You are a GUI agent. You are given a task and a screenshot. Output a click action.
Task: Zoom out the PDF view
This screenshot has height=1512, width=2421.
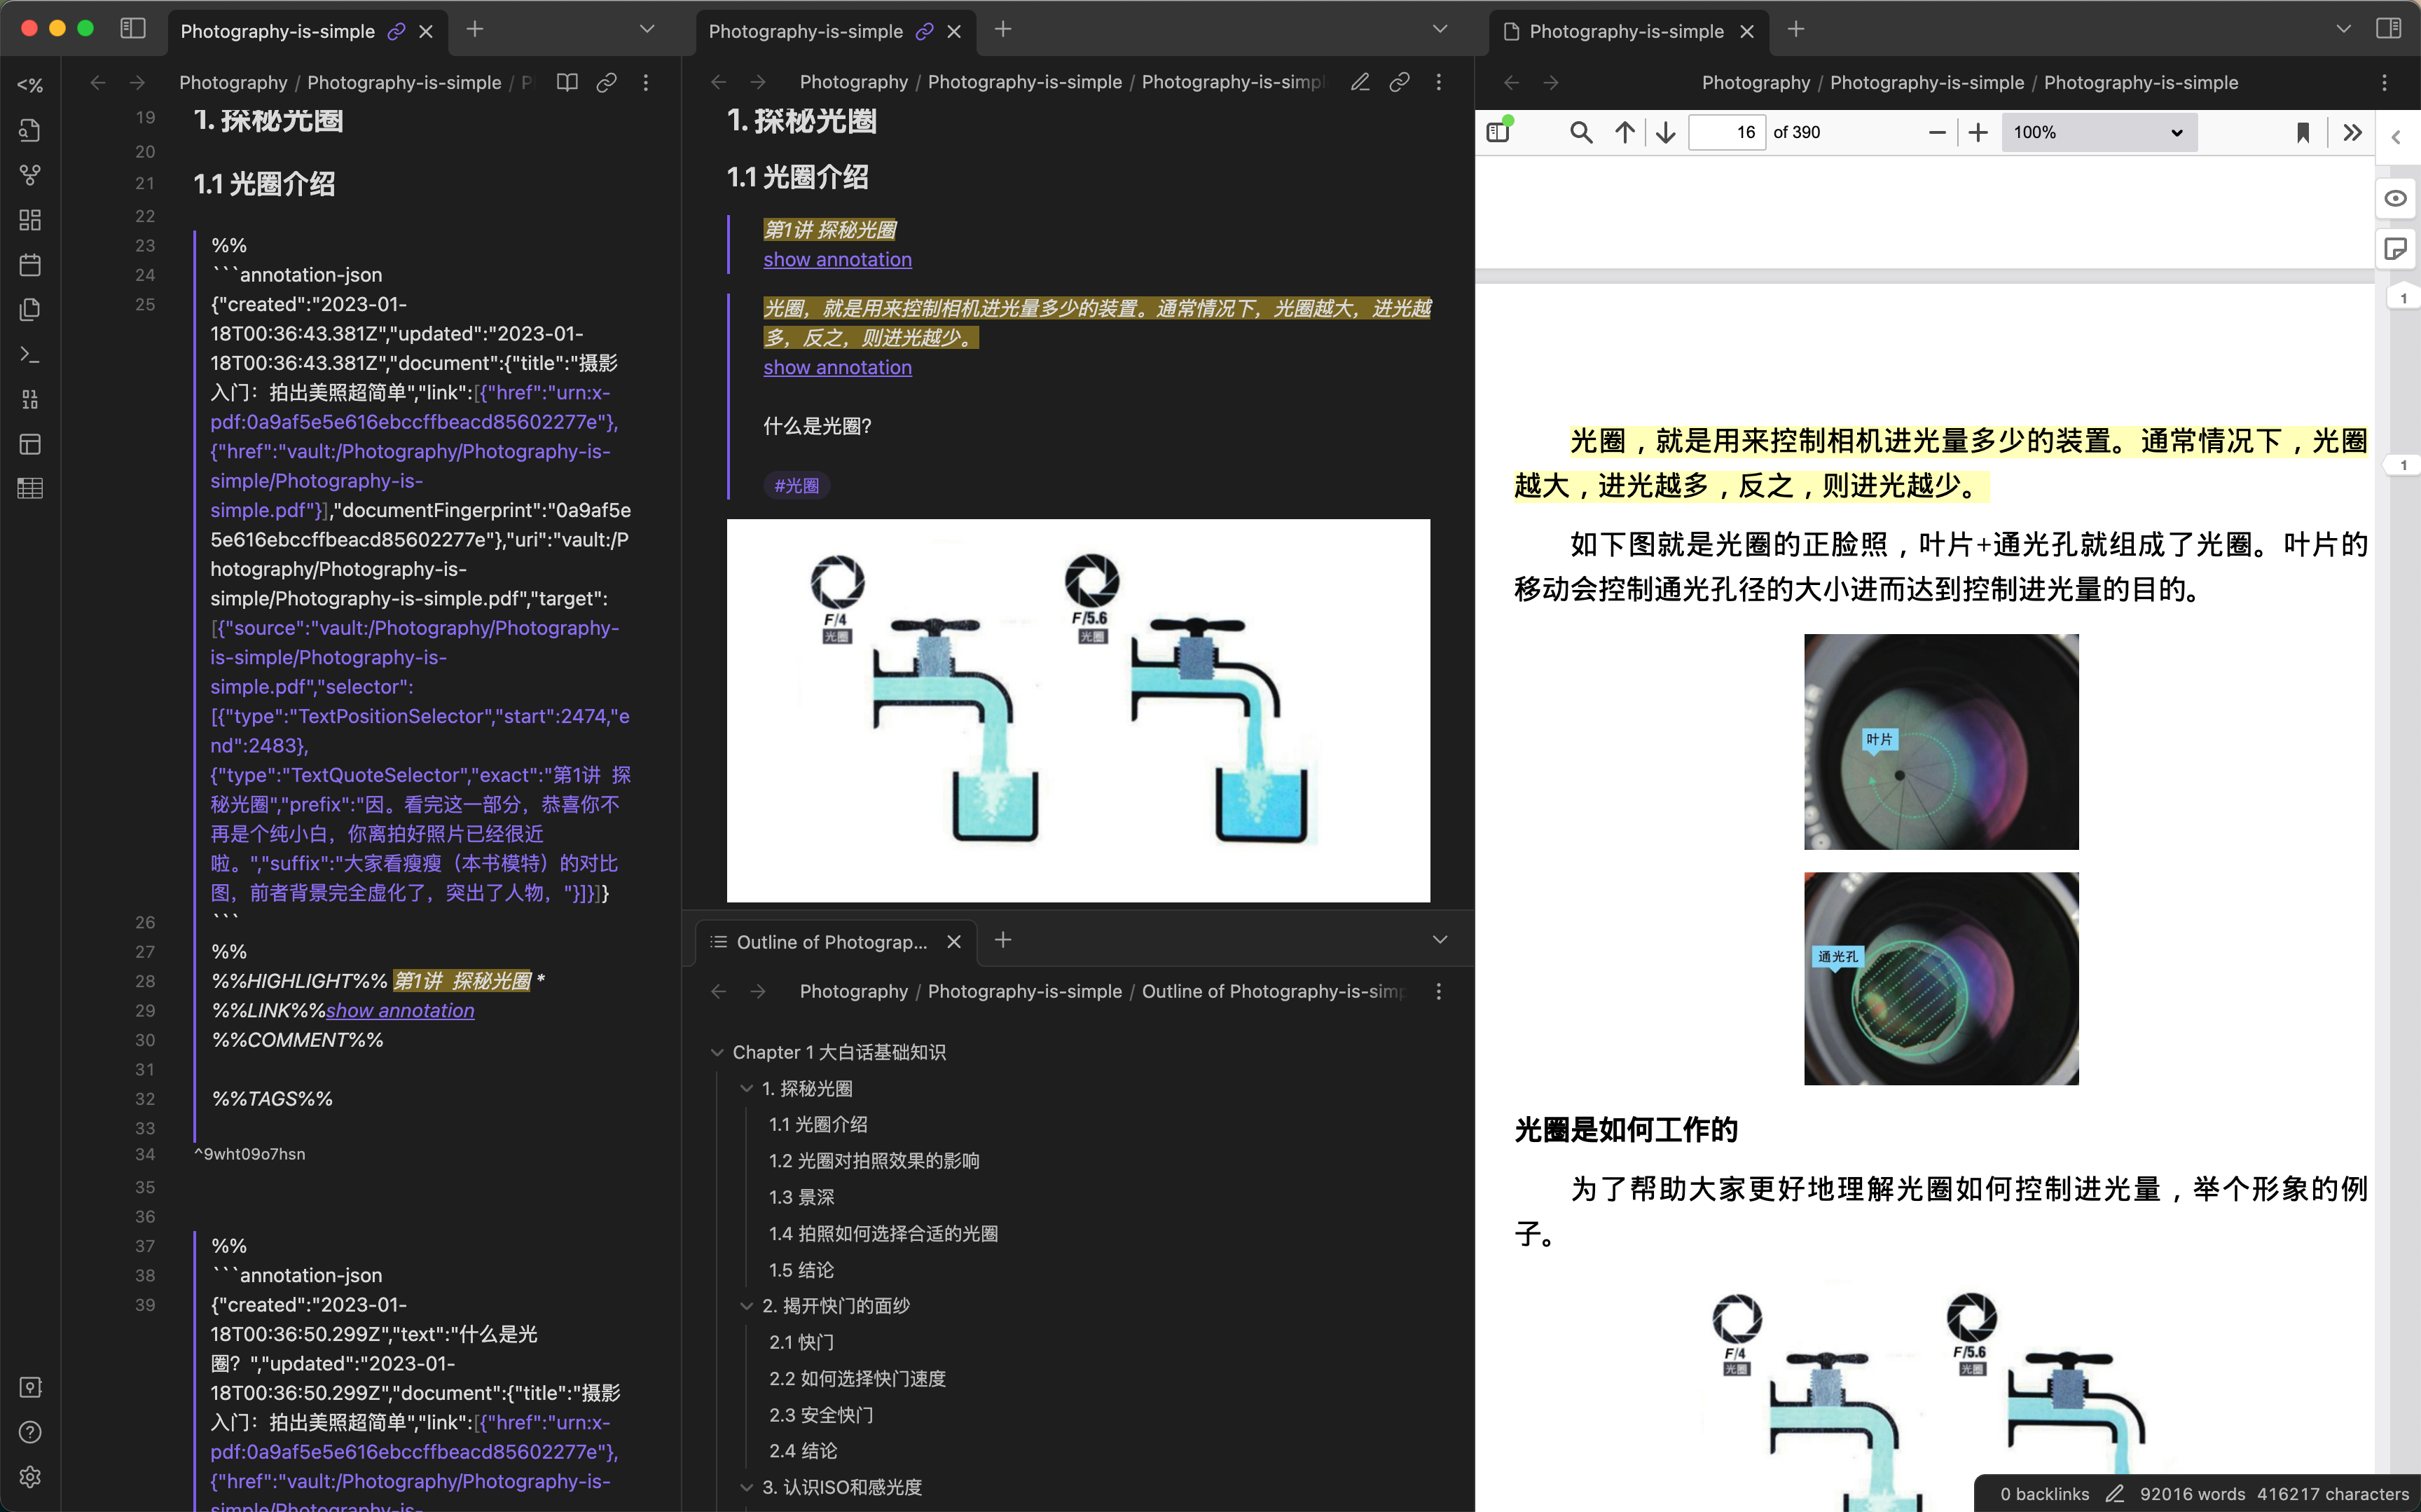[1937, 132]
